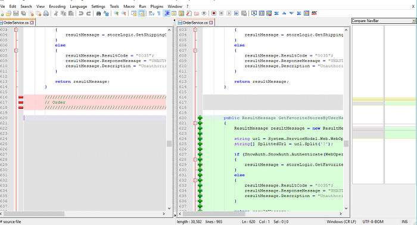Print the document using the printer icon
The image size is (417, 225).
(x=46, y=13)
